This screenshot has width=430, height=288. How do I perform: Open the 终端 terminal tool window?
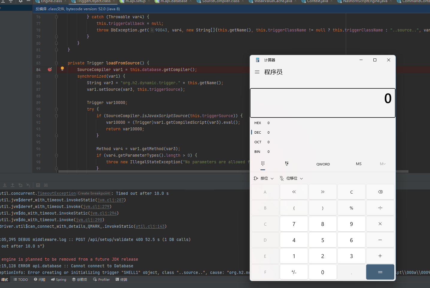pos(122,280)
